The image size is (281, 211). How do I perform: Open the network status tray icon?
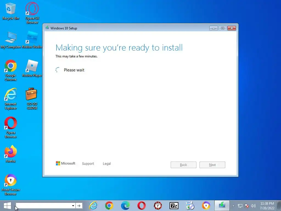[240, 206]
